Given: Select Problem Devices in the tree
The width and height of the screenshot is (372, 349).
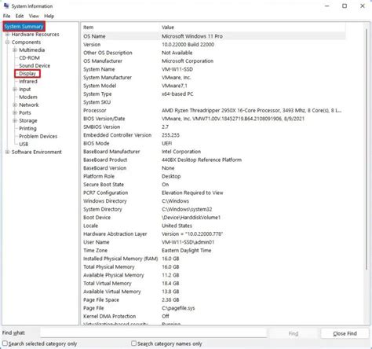Looking at the screenshot, I should coord(38,136).
